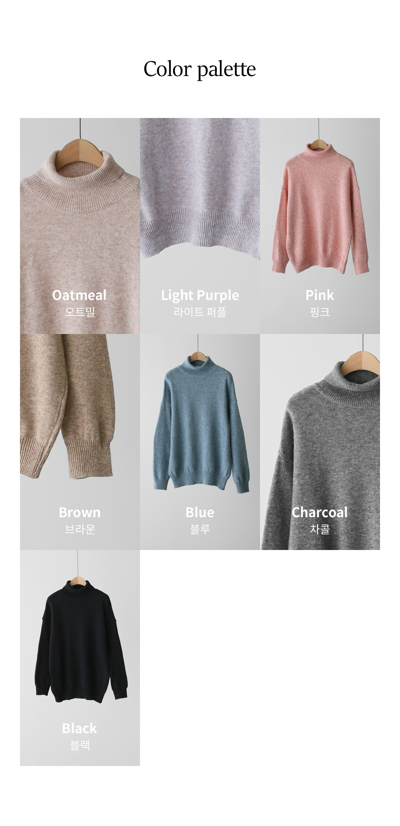
Task: Select the Brown sleeve color tile
Action: tap(80, 442)
